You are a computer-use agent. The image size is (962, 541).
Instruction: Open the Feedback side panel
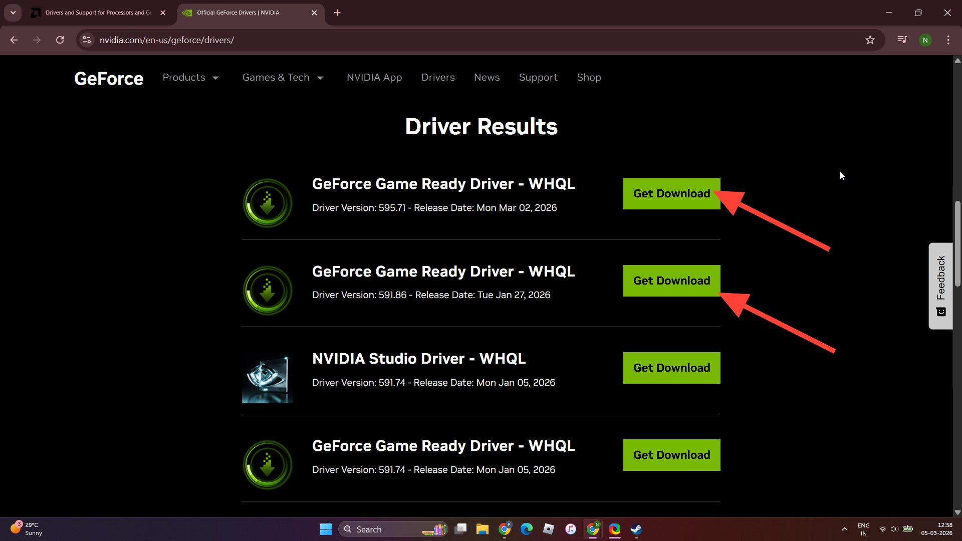point(940,286)
